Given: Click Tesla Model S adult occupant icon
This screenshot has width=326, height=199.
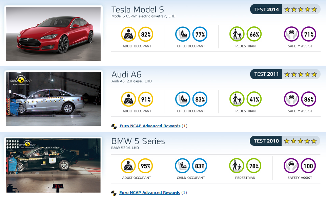Looking at the screenshot, I should click(x=128, y=34).
